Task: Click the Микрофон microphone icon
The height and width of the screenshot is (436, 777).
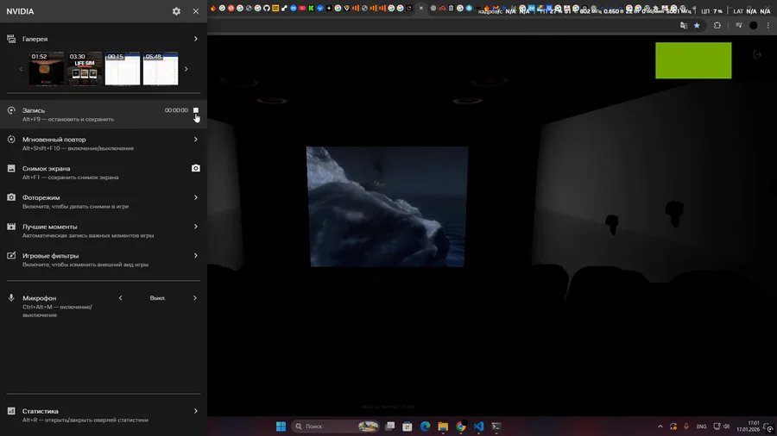Action: pyautogui.click(x=11, y=298)
